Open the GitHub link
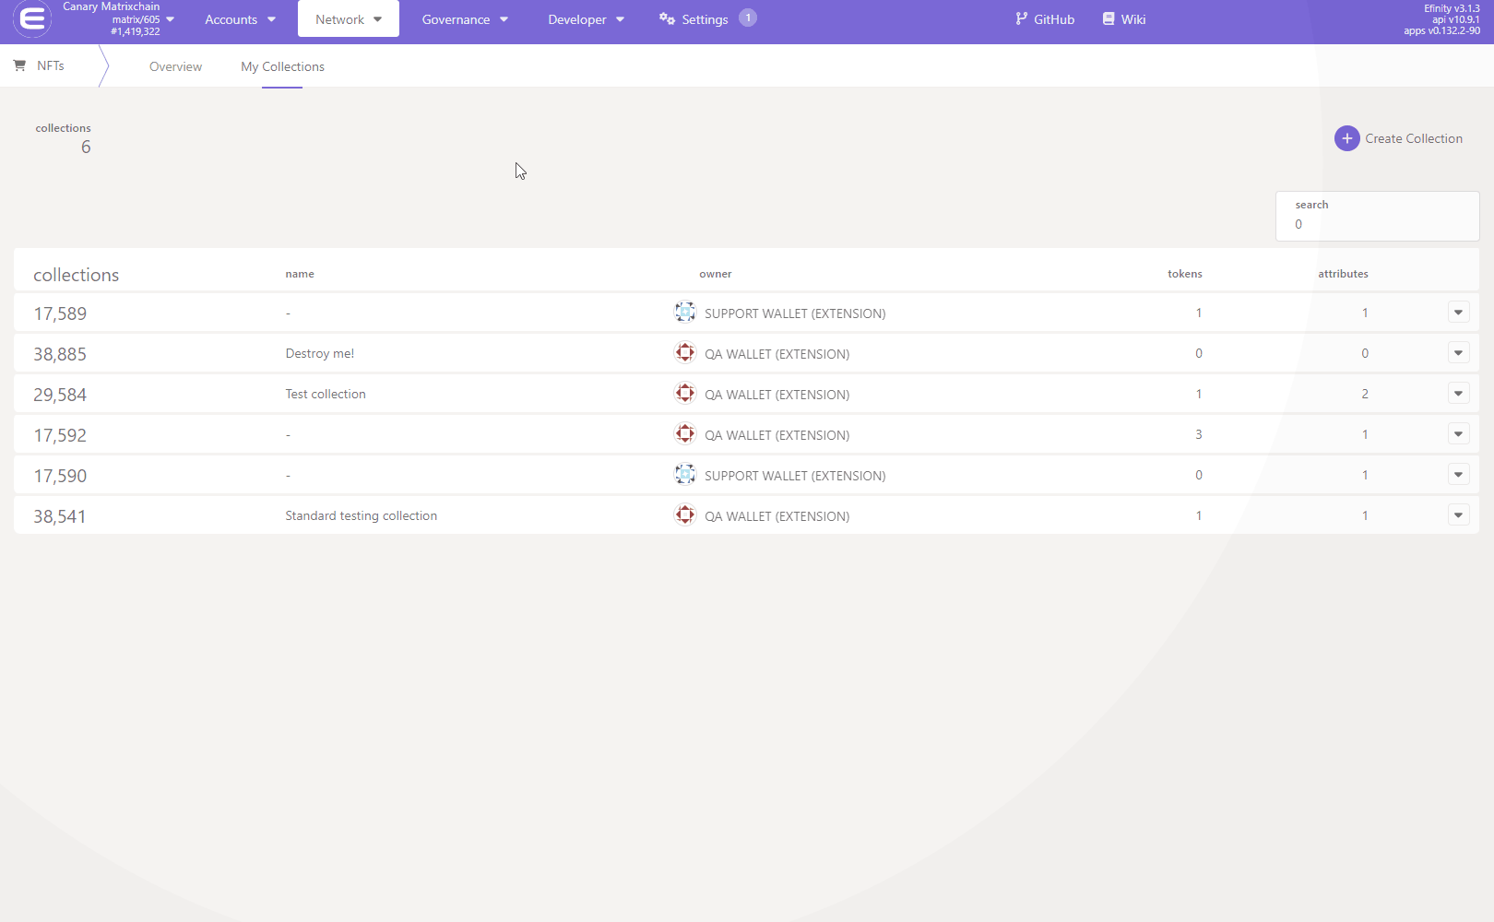This screenshot has width=1494, height=922. (1045, 19)
